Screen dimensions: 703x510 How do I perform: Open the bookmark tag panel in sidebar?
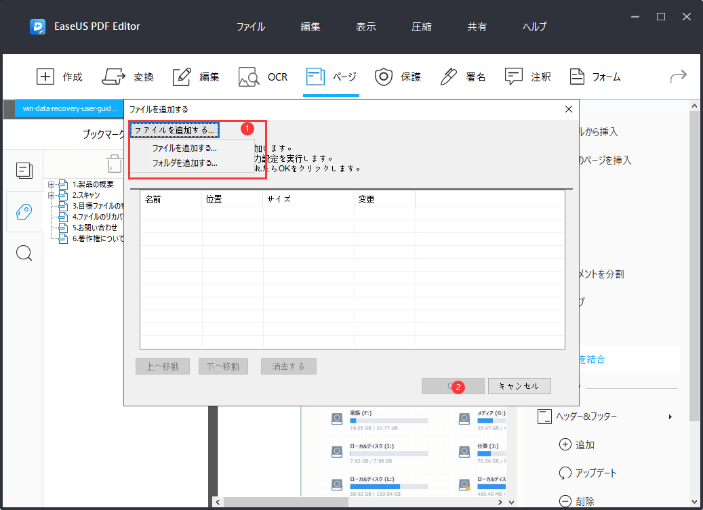[x=24, y=212]
